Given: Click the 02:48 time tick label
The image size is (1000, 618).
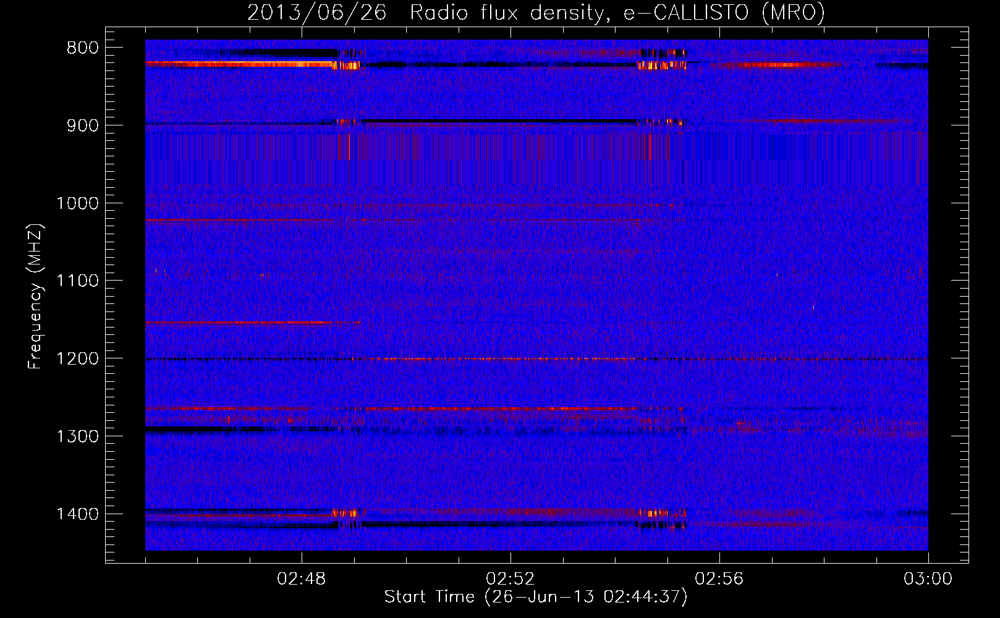Looking at the screenshot, I should coord(302,579).
